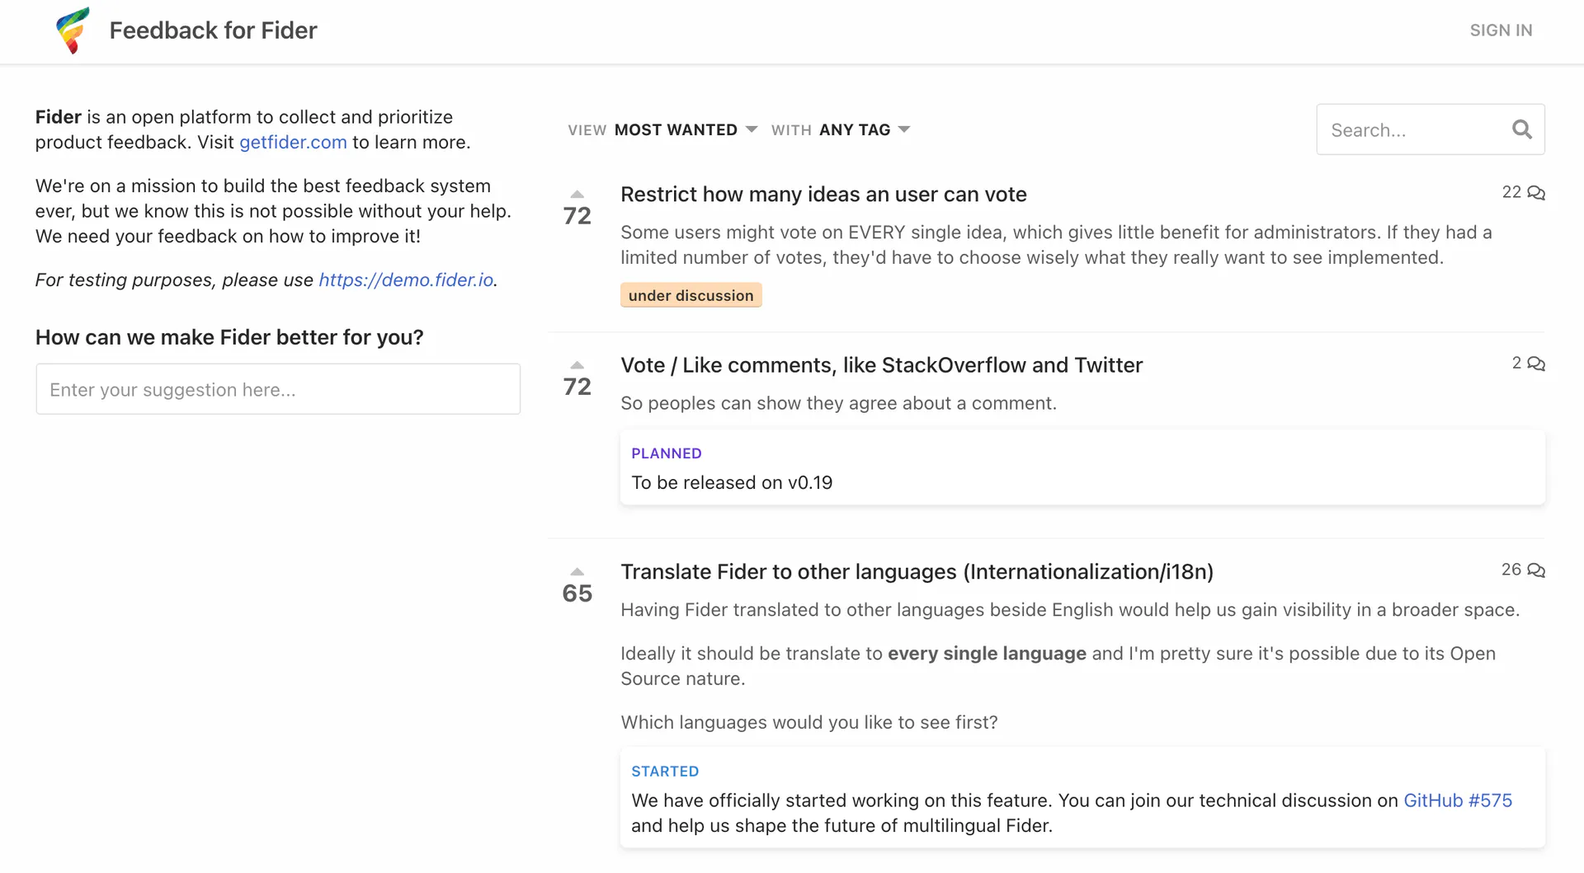Open the vote-restriction idea details
Viewport: 1584px width, 873px height.
click(x=823, y=194)
